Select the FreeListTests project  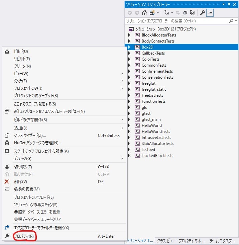(x=152, y=95)
